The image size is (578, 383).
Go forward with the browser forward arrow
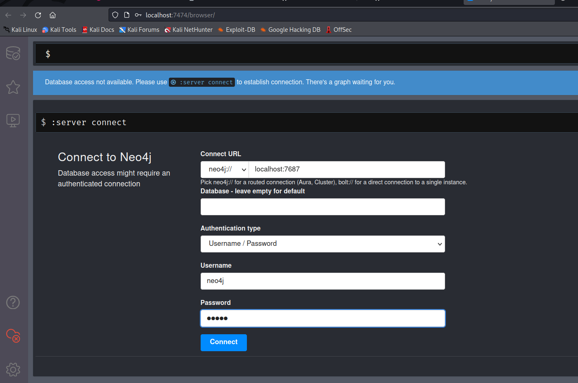[x=23, y=15]
